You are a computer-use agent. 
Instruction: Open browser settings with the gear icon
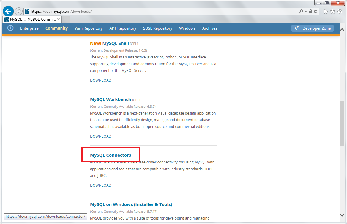click(x=340, y=11)
